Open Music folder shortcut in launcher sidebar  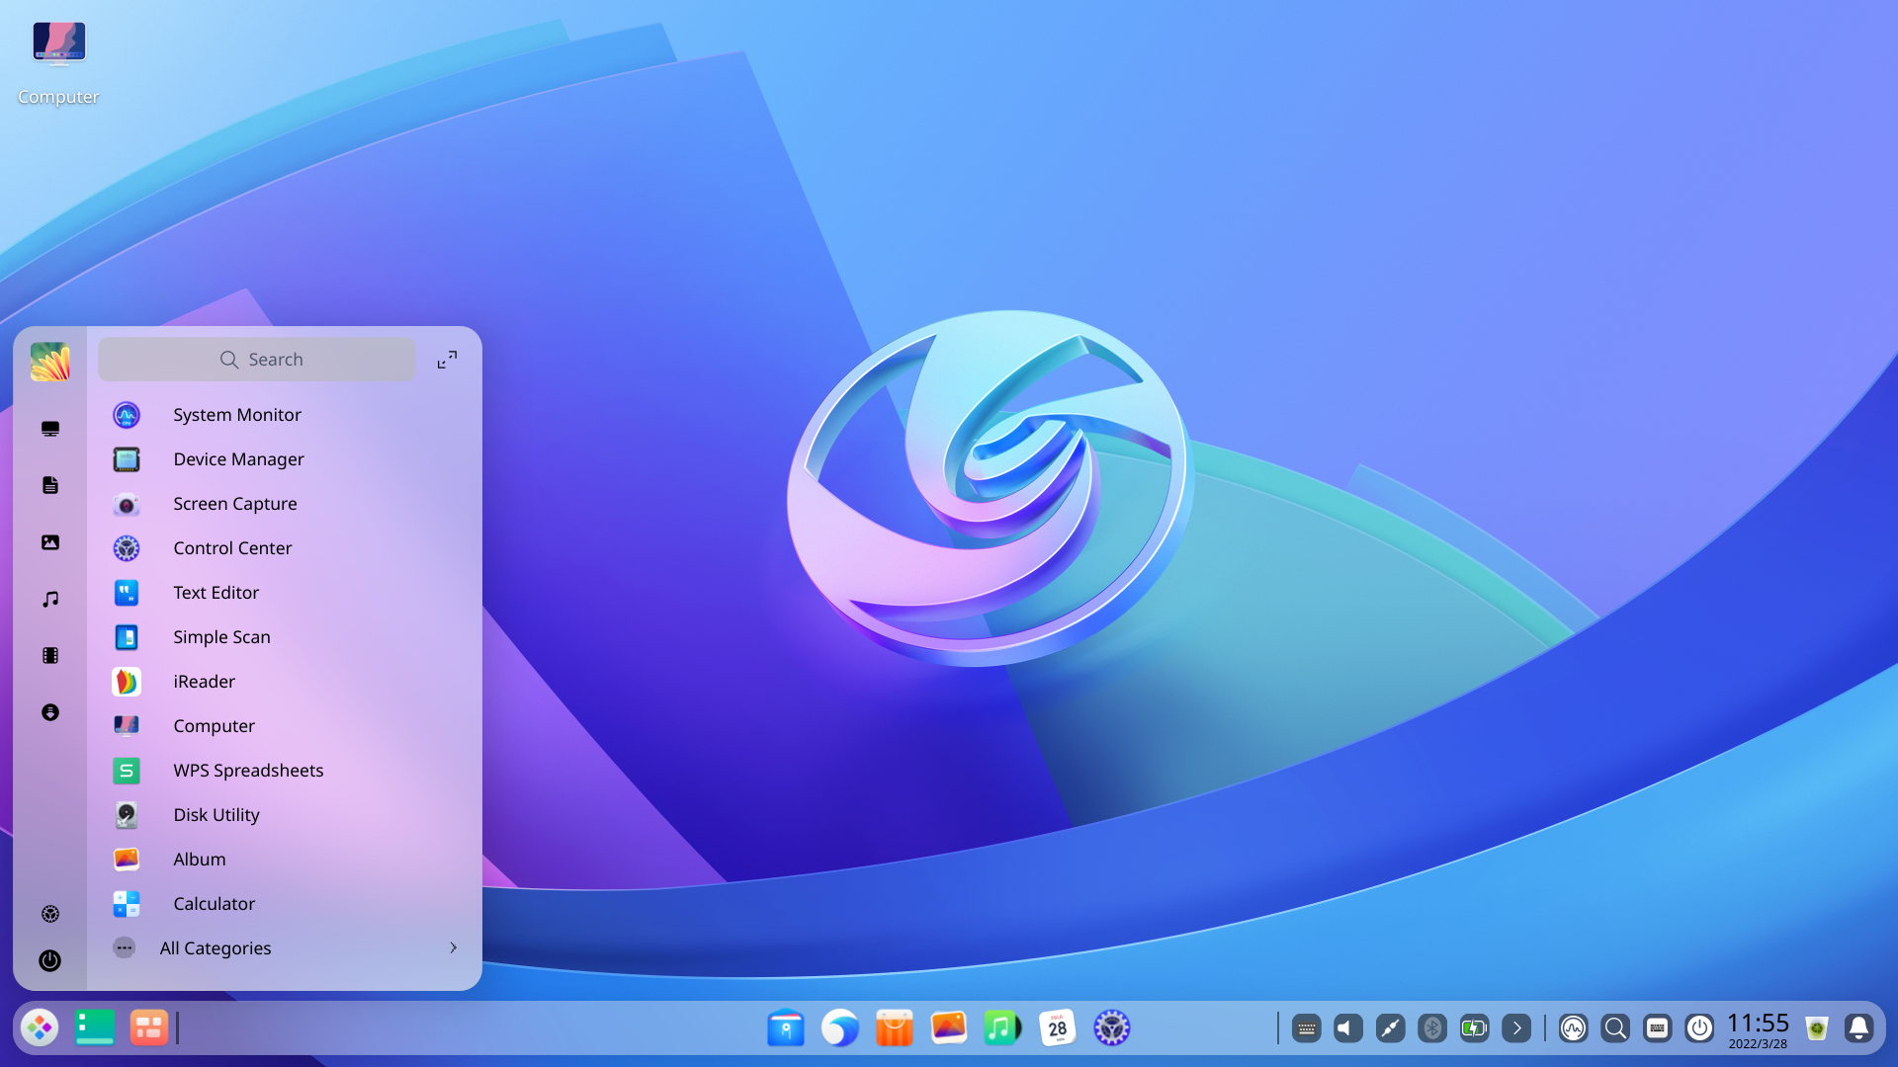click(x=50, y=599)
